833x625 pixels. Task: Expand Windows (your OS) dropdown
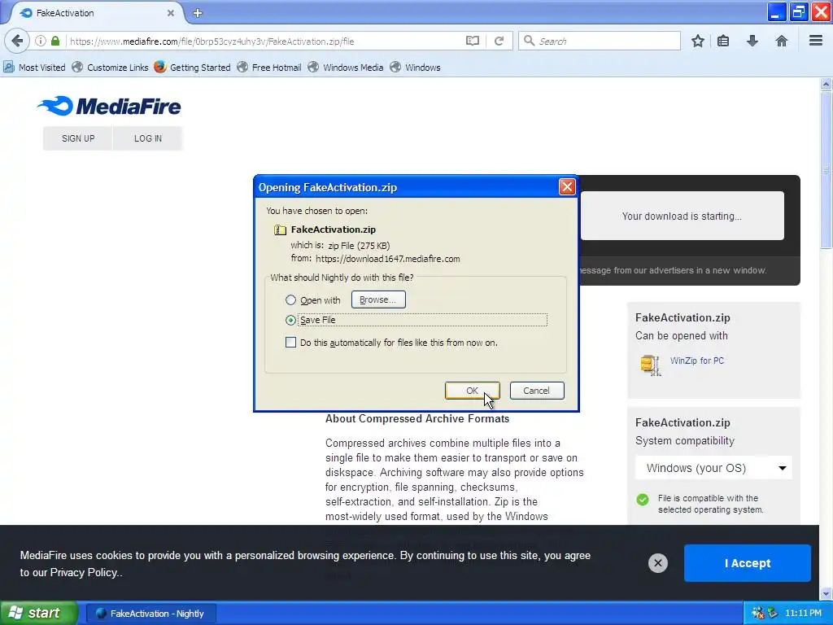tap(713, 468)
